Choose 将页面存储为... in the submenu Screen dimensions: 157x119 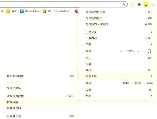click(x=39, y=76)
